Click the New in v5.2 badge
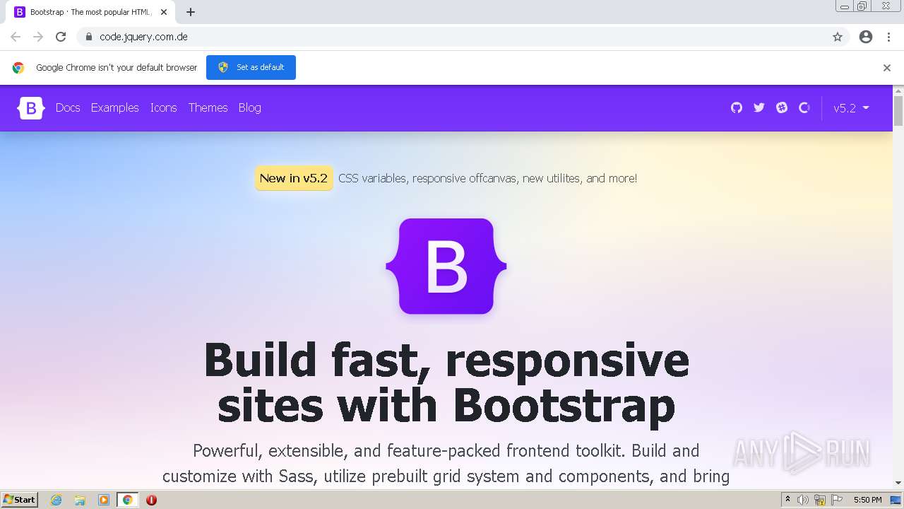Screen dimensions: 904x509 (294, 178)
